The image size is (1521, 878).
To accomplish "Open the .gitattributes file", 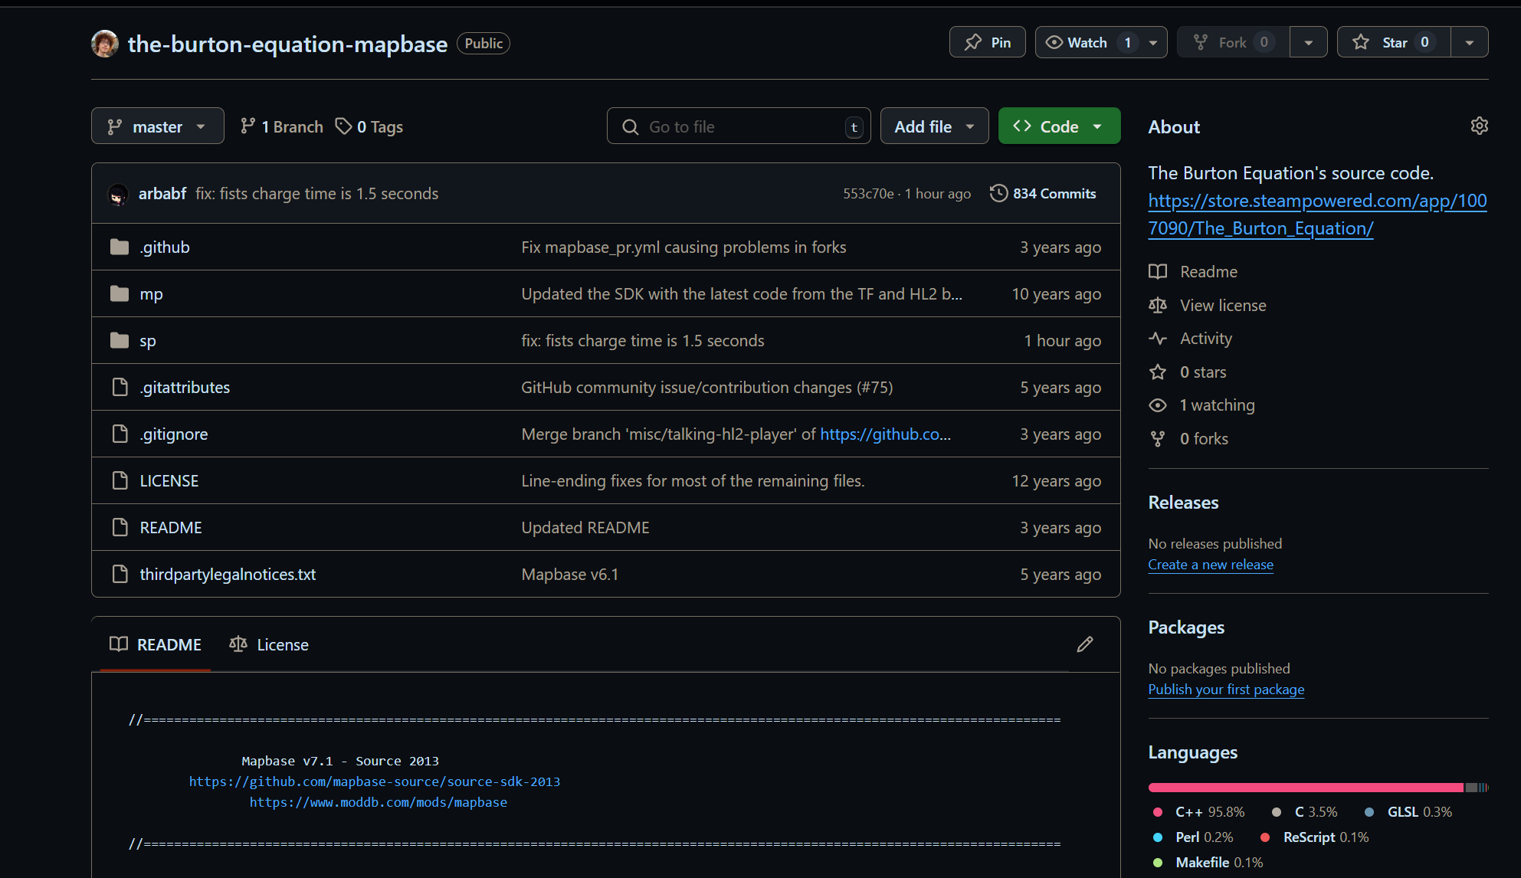I will (185, 388).
